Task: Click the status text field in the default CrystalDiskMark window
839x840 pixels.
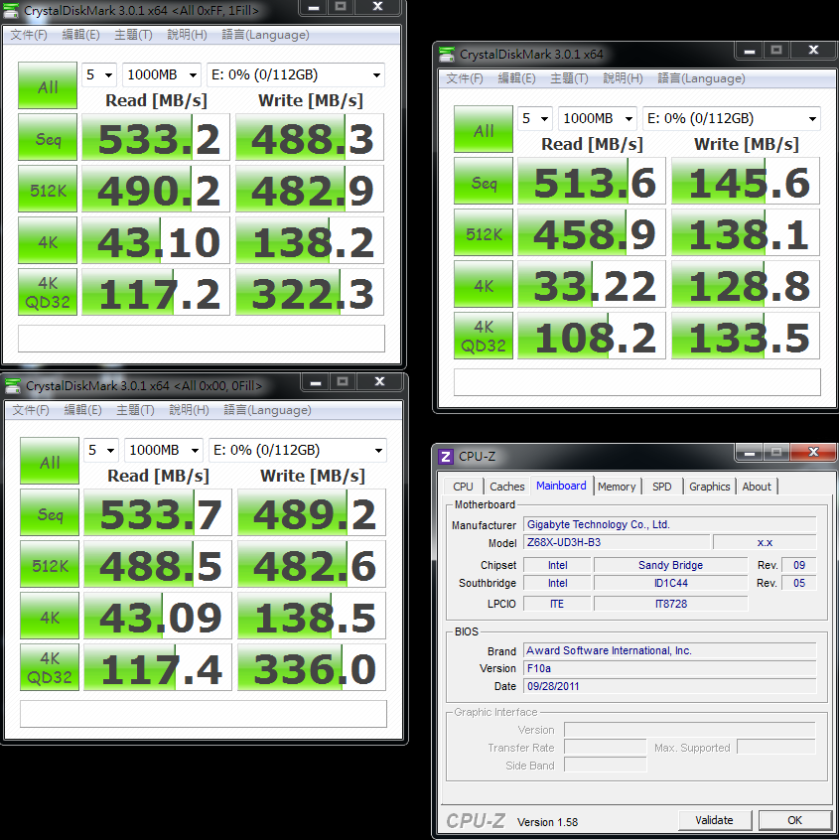Action: click(637, 382)
